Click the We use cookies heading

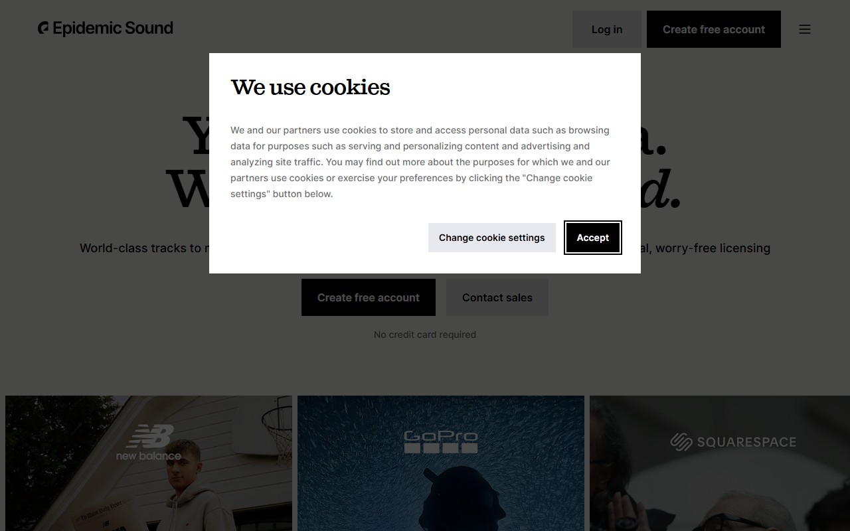click(310, 87)
